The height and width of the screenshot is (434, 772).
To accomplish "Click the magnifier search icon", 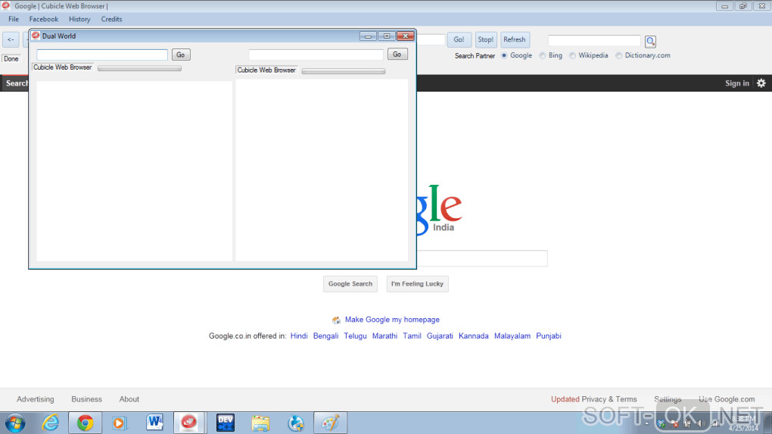I will tap(650, 42).
